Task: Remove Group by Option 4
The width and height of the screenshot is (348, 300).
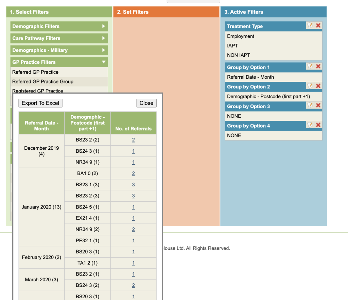Action: pos(318,125)
